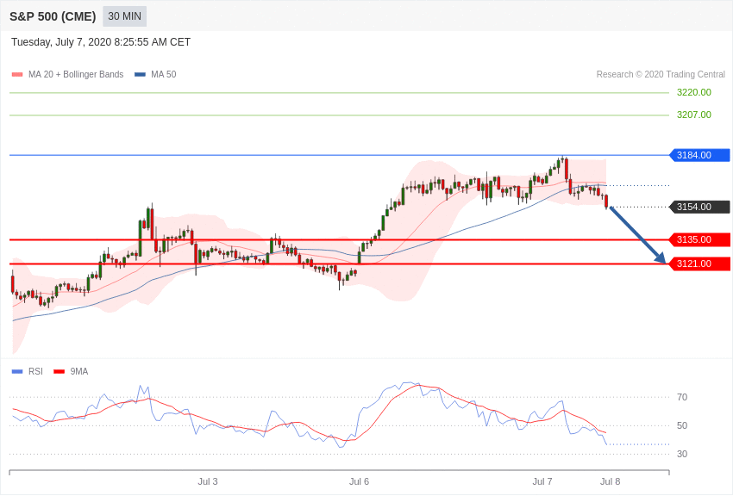Click the MA 50 blue legend swatch
This screenshot has height=496, width=733.
(x=141, y=74)
